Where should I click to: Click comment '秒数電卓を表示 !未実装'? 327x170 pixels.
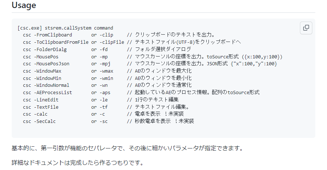165,121
